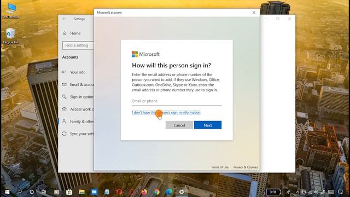Launch Opera browser from taskbar

pyautogui.click(x=119, y=192)
